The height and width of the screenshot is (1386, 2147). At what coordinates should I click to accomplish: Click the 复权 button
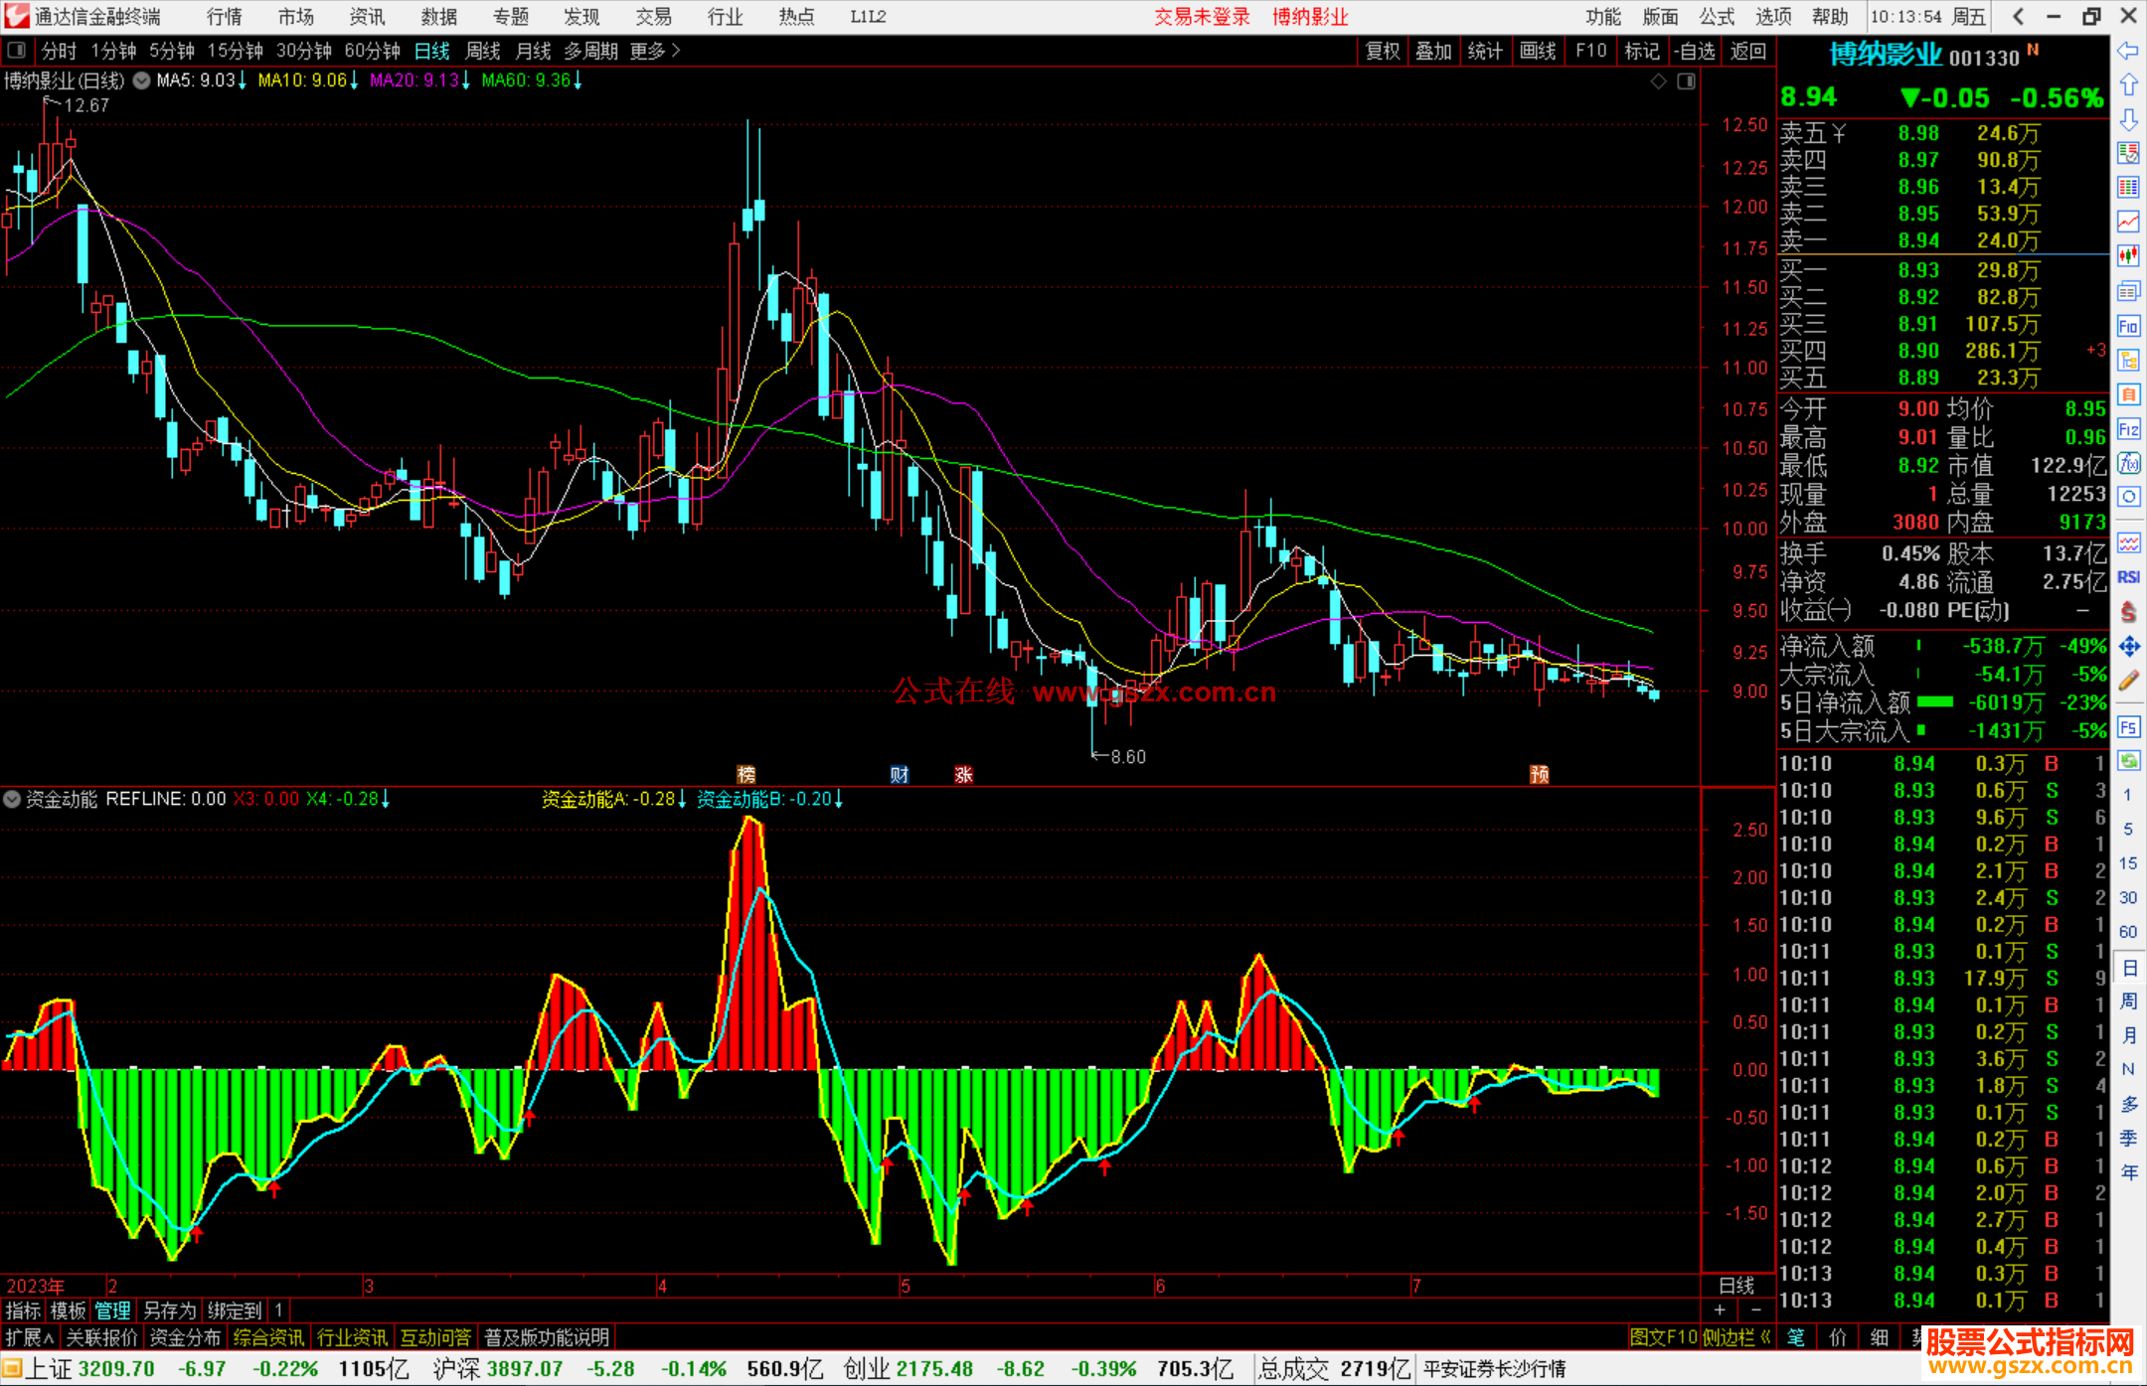tap(1383, 51)
